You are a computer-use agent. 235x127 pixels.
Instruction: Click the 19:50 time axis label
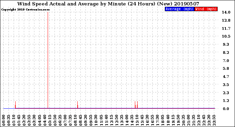click(178, 120)
